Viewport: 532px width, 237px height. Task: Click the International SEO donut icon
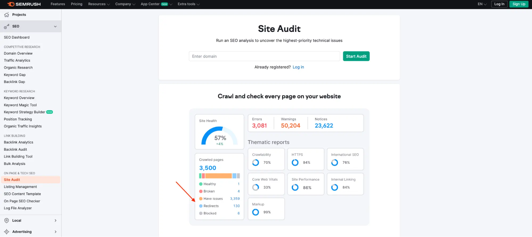pos(335,163)
